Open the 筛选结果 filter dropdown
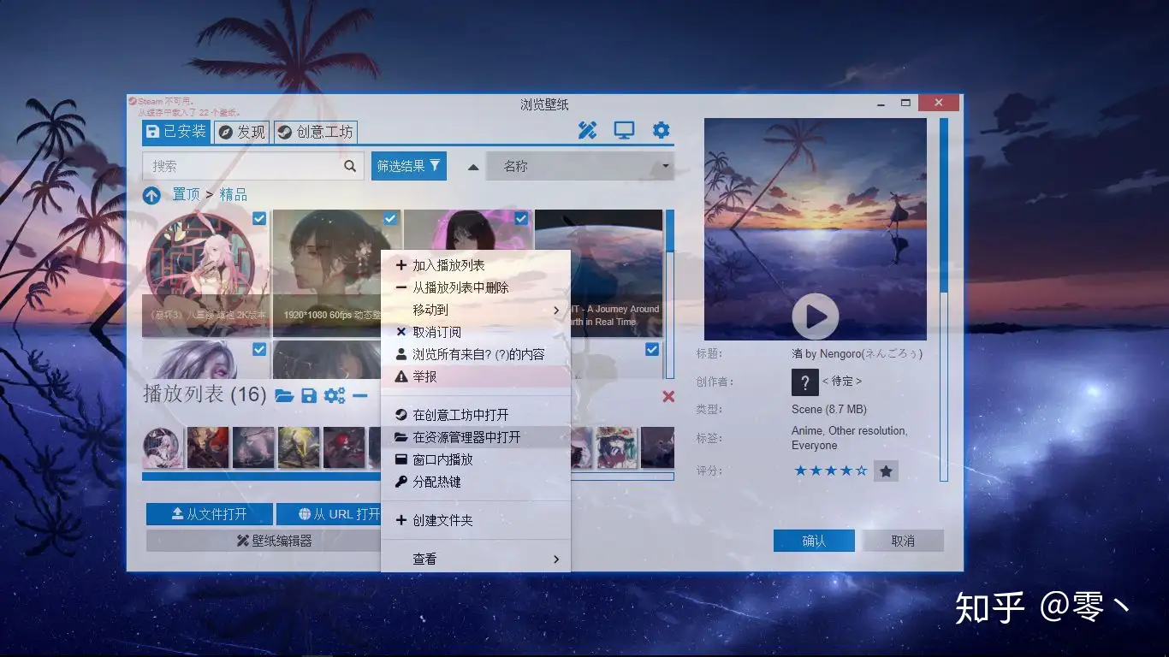 pos(409,166)
